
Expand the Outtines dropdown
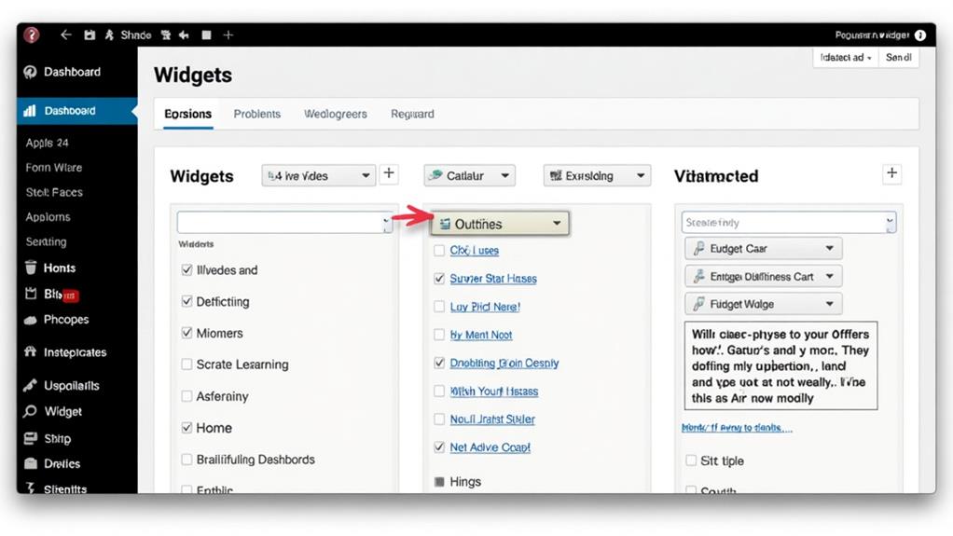[500, 224]
